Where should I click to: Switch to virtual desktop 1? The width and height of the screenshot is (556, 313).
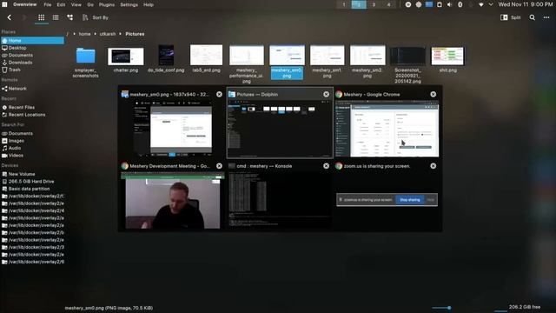[344, 4]
